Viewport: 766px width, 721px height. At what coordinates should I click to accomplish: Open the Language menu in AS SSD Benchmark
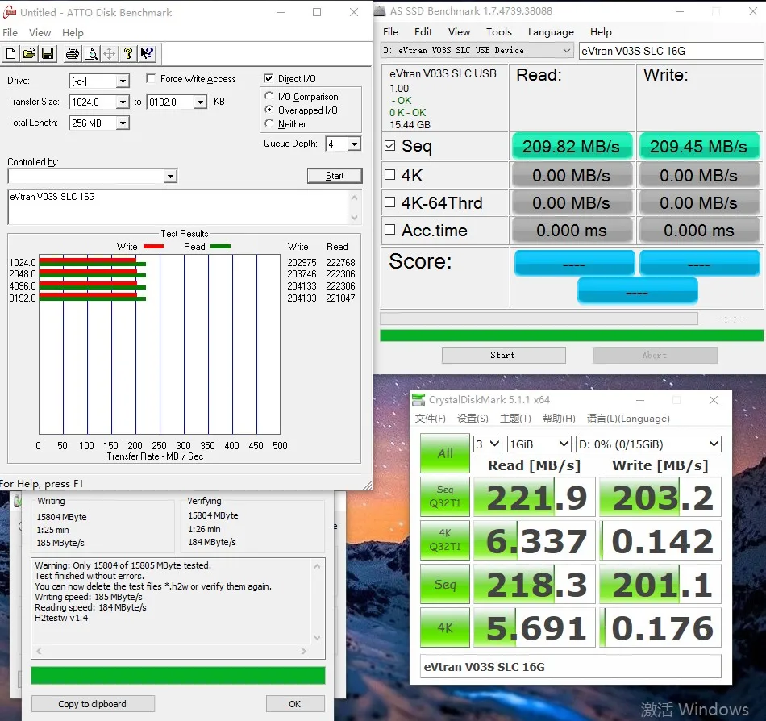[551, 31]
